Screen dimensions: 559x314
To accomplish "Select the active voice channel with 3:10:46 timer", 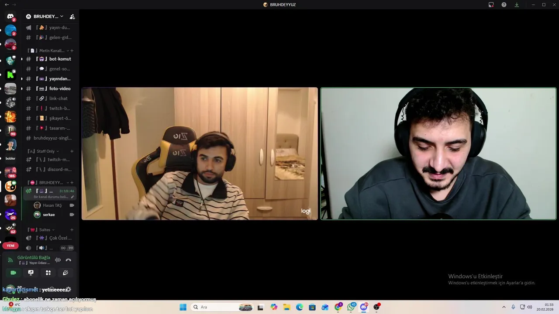I will pos(49,194).
